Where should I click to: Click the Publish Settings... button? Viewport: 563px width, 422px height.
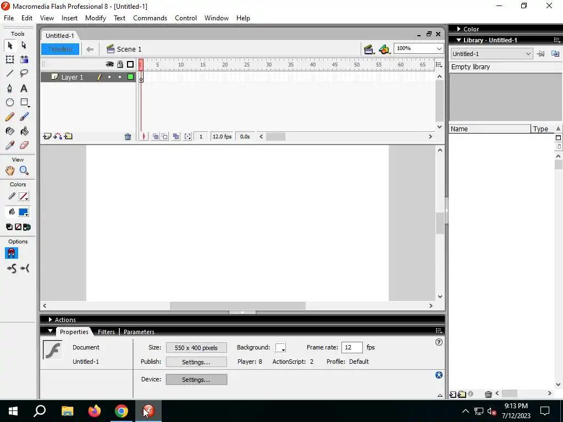coord(196,362)
